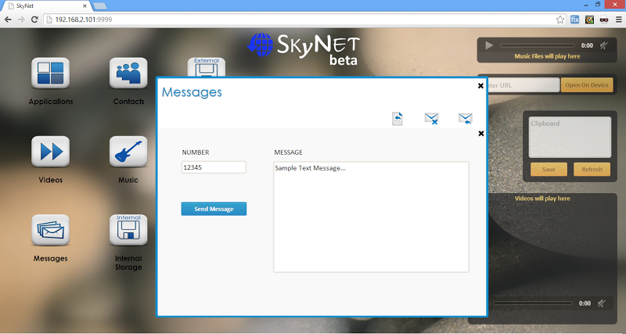Screen dimensions: 626x334
Task: Select the SkyNet browser tab
Action: tap(46, 6)
